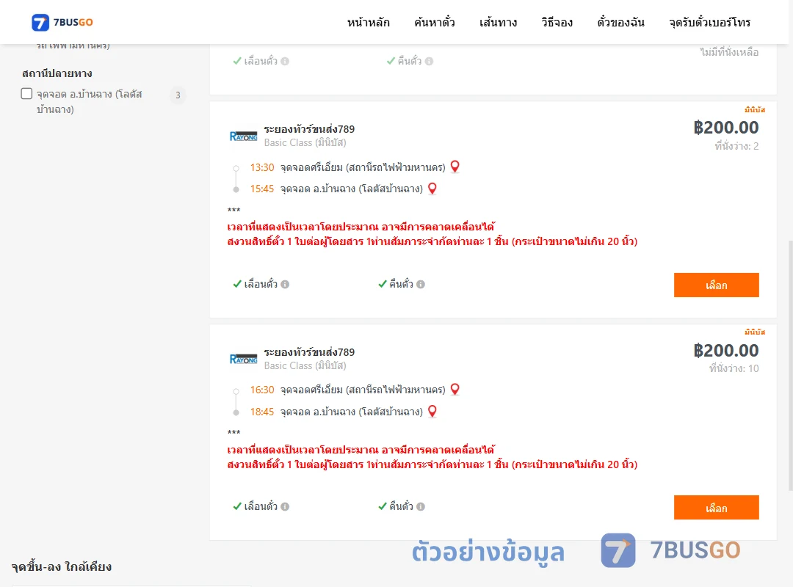
Task: Go to ค้นหาตั๋ว in navigation
Action: coord(435,22)
